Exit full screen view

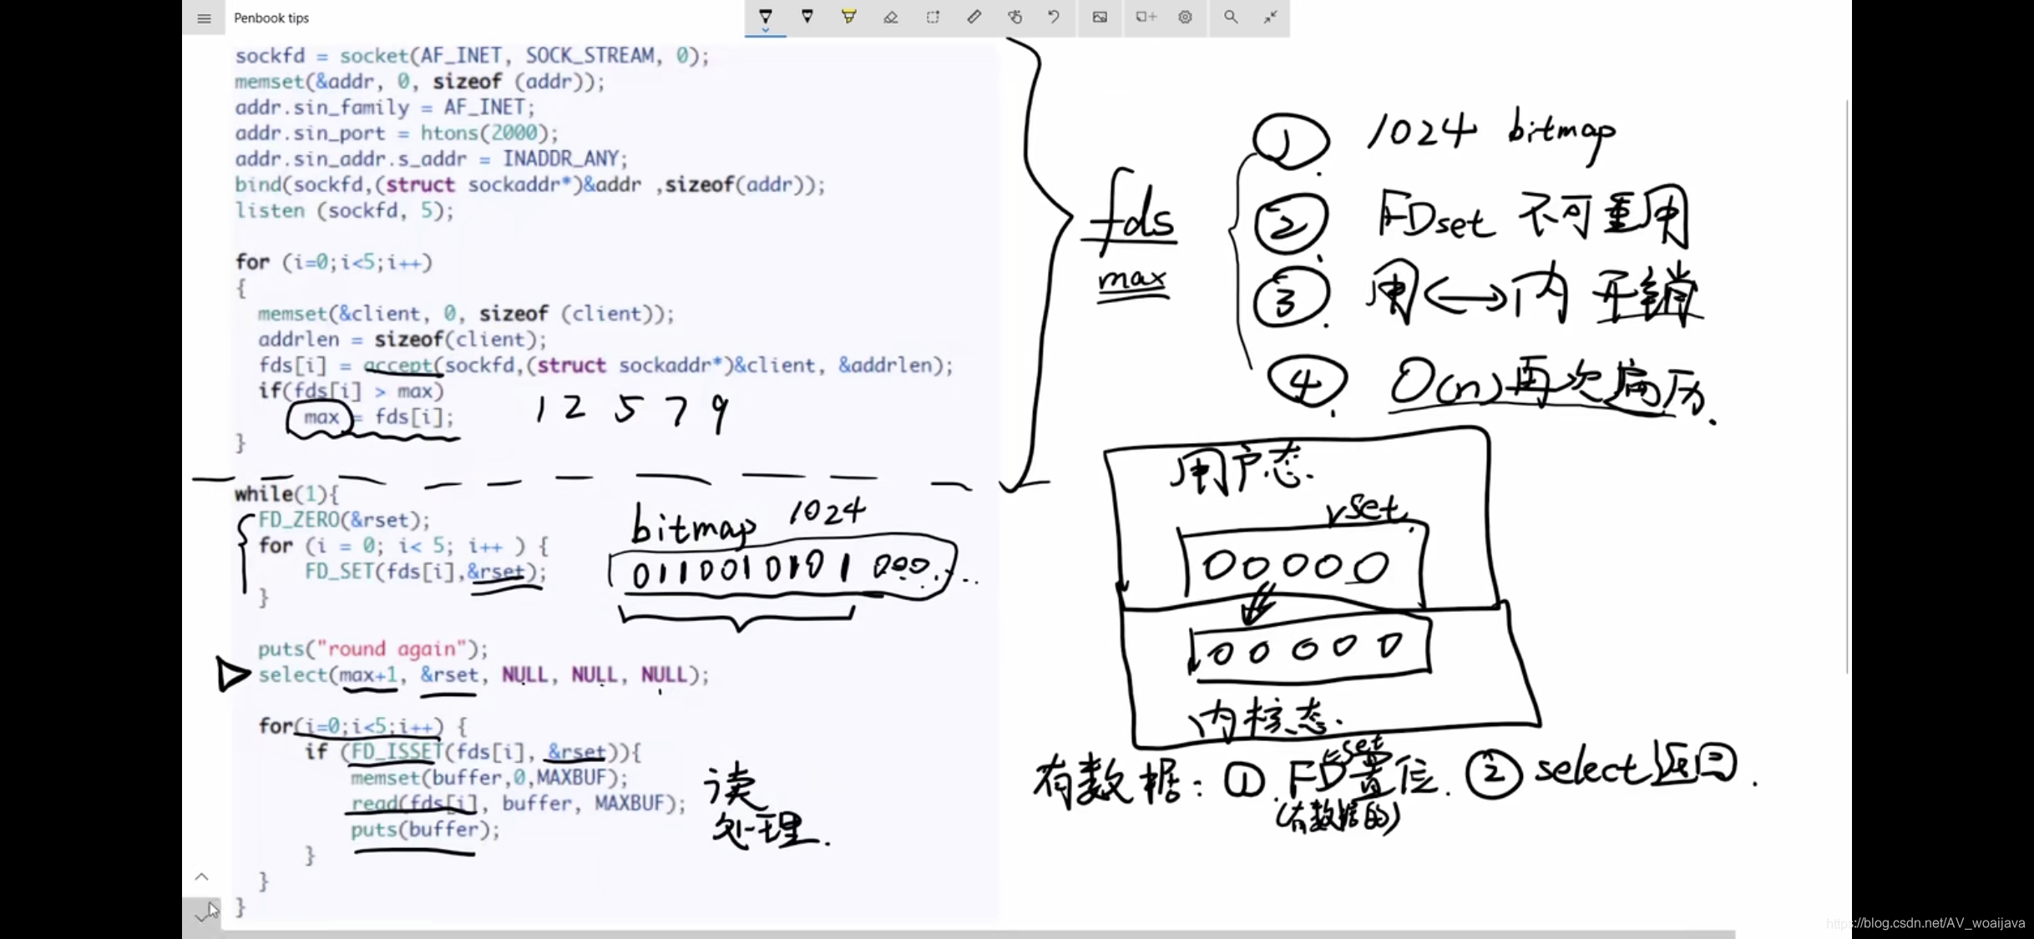[x=1270, y=17]
